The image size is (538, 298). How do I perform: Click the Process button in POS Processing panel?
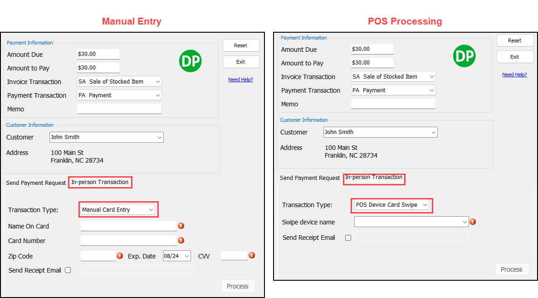click(x=512, y=269)
